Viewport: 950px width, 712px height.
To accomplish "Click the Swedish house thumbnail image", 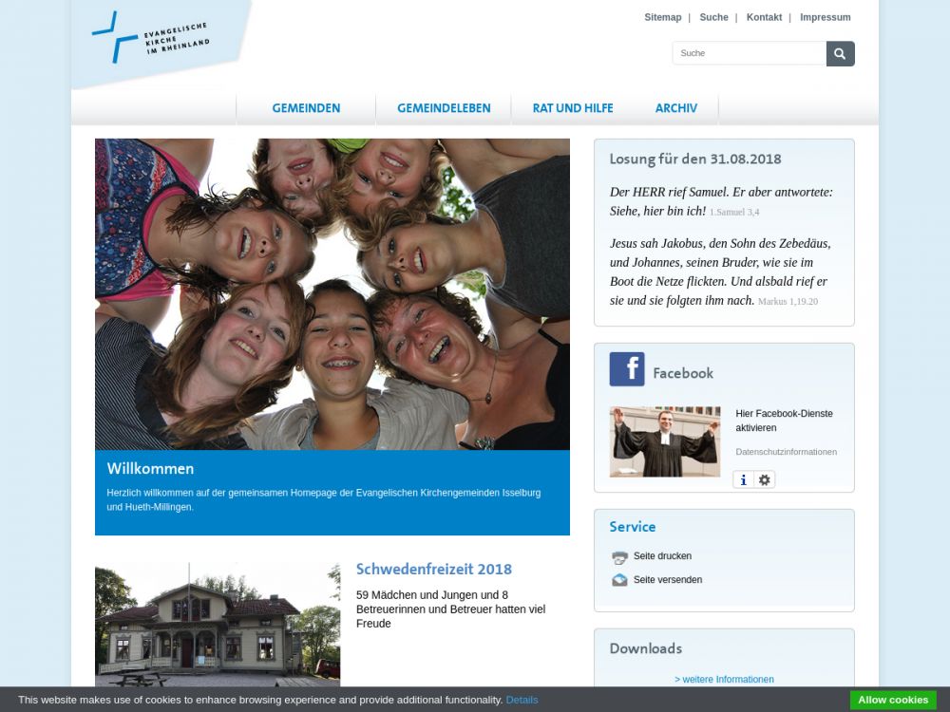I will 218,624.
